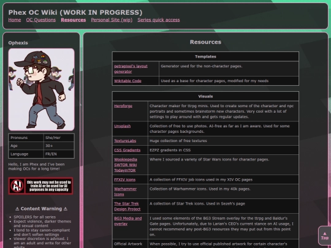The image size is (331, 248).
Task: Open the SWTOR Wiki link
Action: 126,165
